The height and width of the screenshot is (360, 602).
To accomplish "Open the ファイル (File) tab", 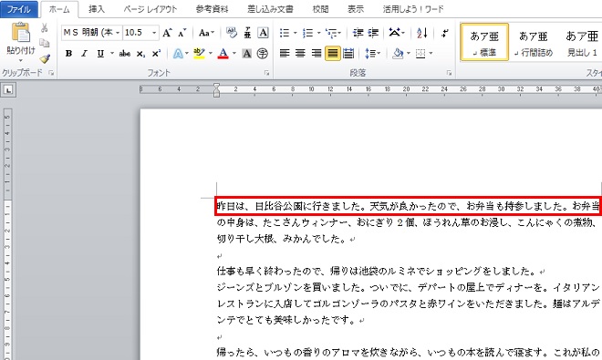I will pyautogui.click(x=19, y=9).
